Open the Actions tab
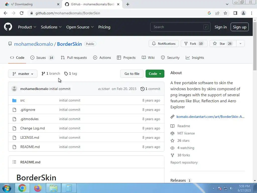257x193 pixels. (x=102, y=58)
